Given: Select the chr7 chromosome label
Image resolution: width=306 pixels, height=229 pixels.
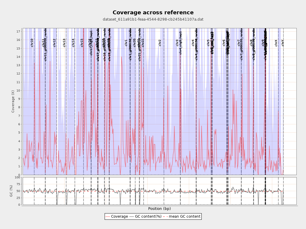Looking at the screenshot, I should (x=239, y=43).
